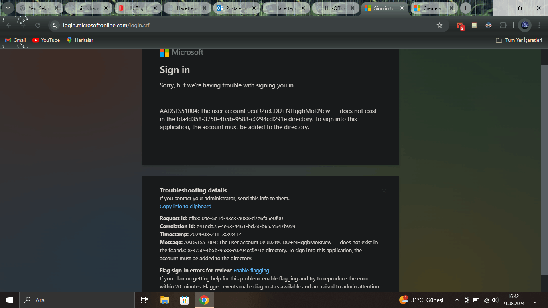Open the 31°C Güneşli weather widget

422,300
